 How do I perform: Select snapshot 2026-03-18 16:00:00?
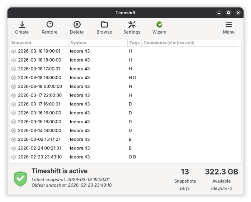click(126, 78)
